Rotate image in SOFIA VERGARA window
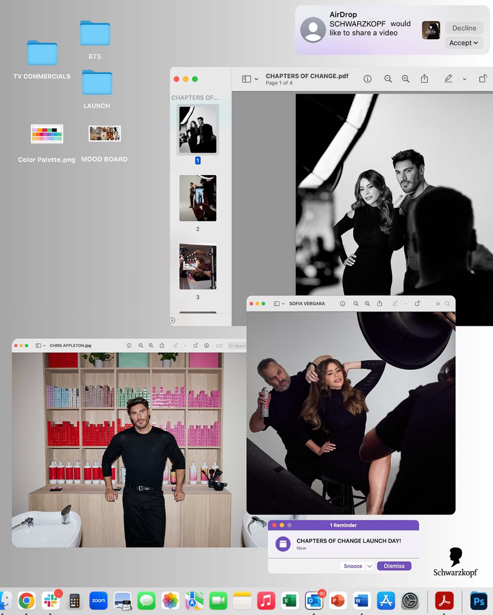 [417, 303]
